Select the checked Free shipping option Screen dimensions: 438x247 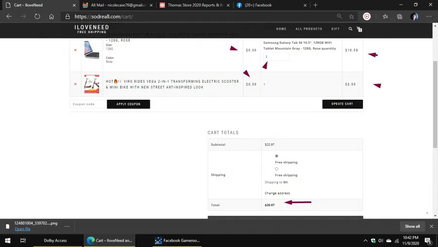click(276, 156)
